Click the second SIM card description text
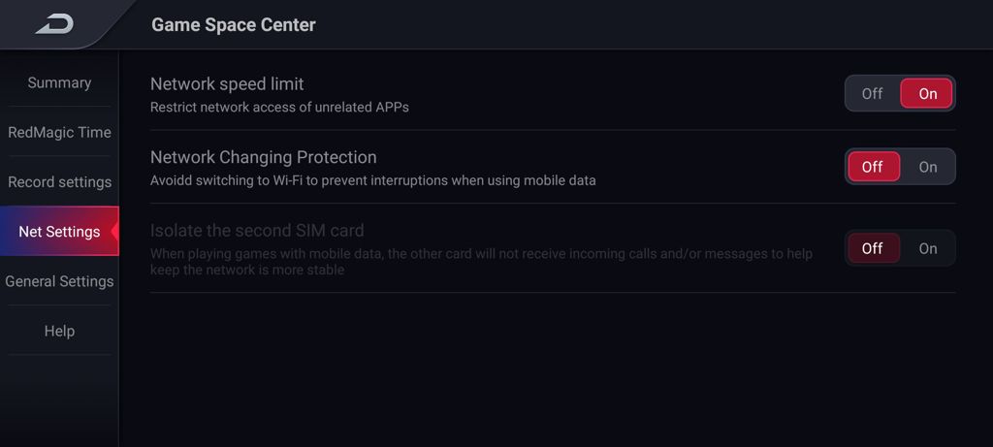This screenshot has width=993, height=447. [481, 262]
